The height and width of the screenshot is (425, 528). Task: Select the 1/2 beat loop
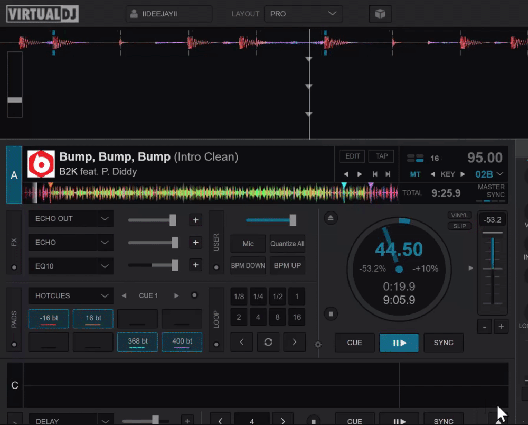(278, 297)
